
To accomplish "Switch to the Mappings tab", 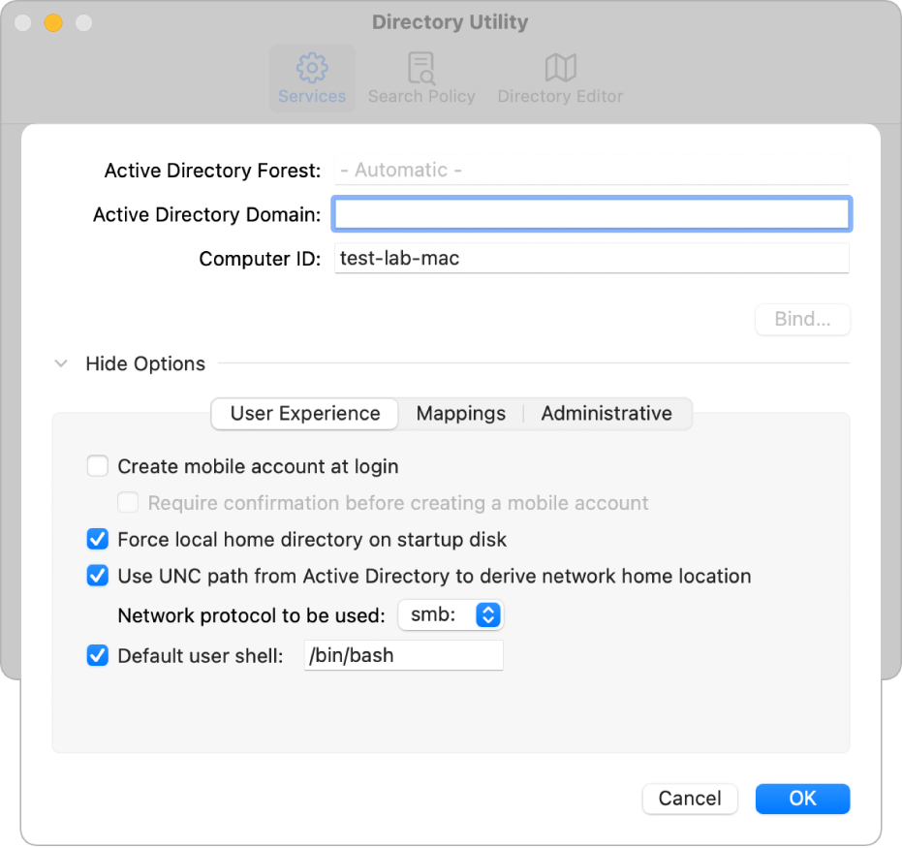I will [x=461, y=414].
